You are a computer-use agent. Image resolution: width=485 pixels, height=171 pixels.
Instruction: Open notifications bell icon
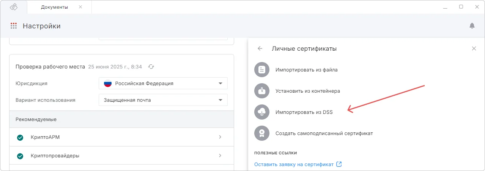click(472, 26)
